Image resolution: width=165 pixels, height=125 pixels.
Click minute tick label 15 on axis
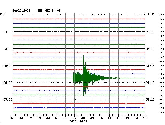tap(145, 118)
